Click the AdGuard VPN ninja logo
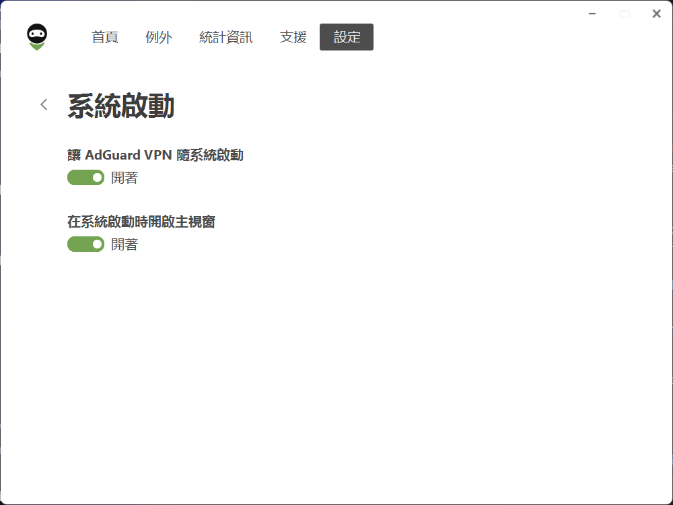673x505 pixels. click(36, 37)
